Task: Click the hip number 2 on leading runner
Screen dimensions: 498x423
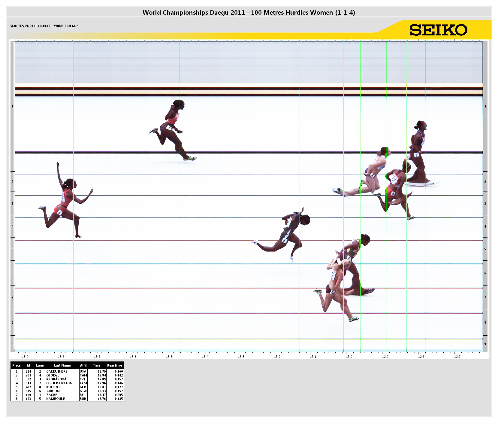Action: click(416, 155)
